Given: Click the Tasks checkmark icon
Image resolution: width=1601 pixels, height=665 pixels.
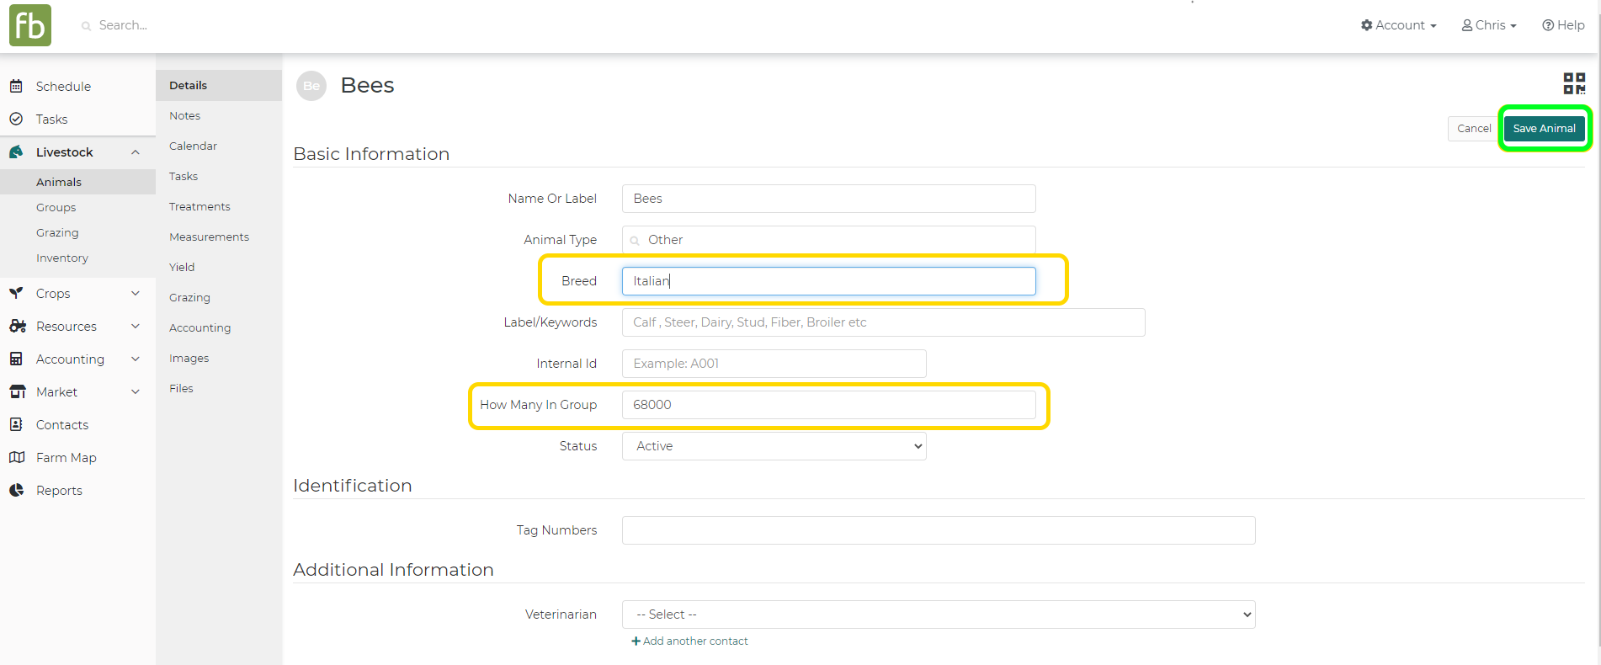Looking at the screenshot, I should coord(16,119).
